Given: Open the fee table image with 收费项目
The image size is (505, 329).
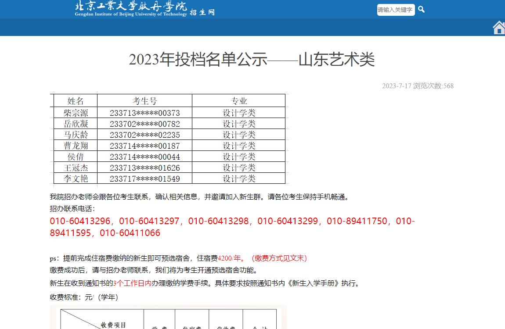Looking at the screenshot, I should (168, 317).
